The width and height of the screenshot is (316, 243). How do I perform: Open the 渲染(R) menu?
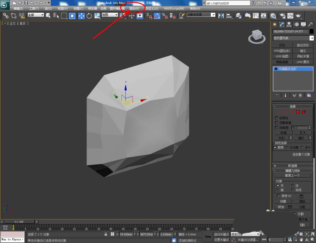tap(134, 9)
